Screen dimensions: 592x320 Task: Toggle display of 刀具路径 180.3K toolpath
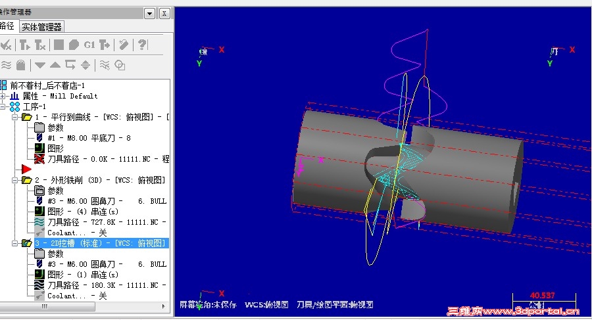tap(39, 285)
